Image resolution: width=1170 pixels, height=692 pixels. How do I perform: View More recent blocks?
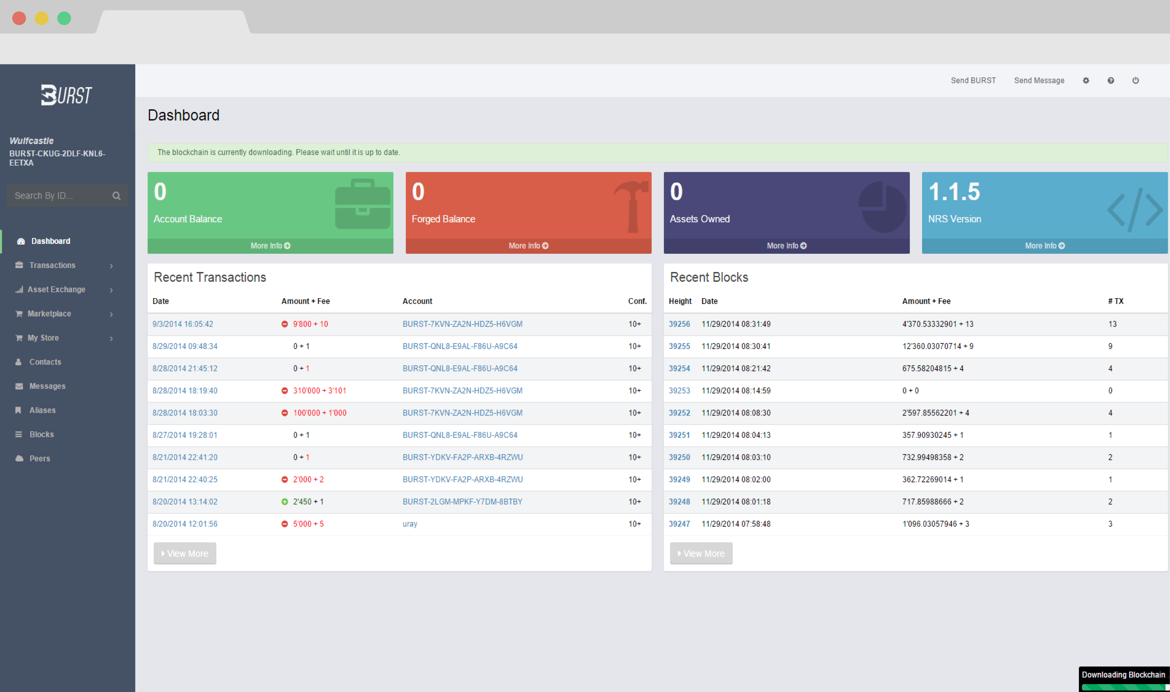pyautogui.click(x=701, y=553)
